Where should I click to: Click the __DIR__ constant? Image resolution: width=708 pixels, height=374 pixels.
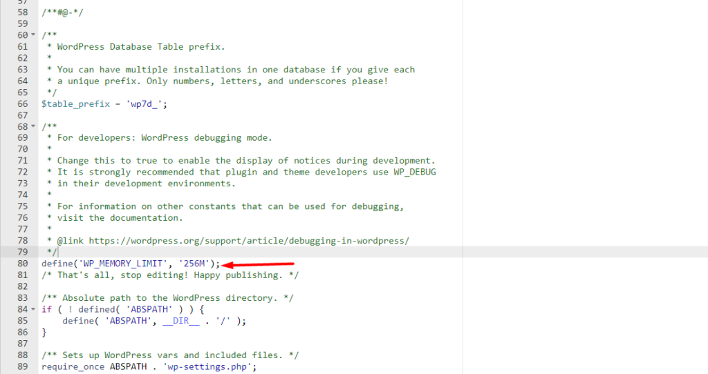(x=181, y=321)
